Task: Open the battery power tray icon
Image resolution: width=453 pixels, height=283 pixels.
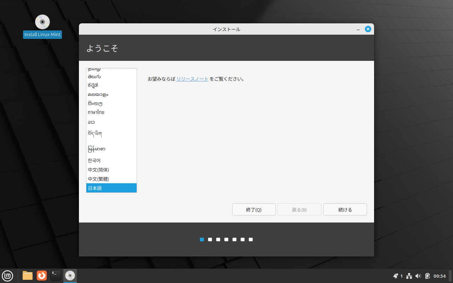Action: pos(428,276)
